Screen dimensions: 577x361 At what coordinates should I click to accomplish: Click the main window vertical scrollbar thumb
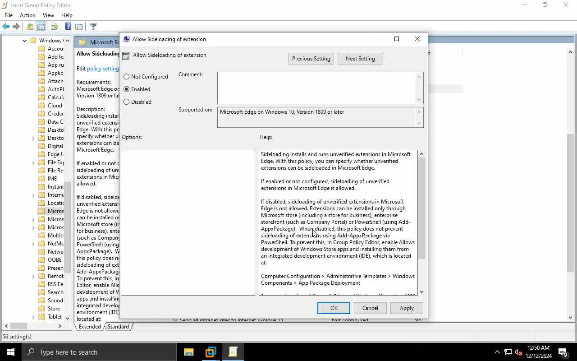click(570, 203)
